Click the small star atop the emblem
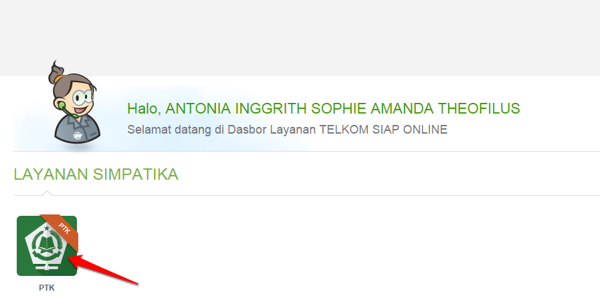This screenshot has height=308, width=600. click(47, 228)
